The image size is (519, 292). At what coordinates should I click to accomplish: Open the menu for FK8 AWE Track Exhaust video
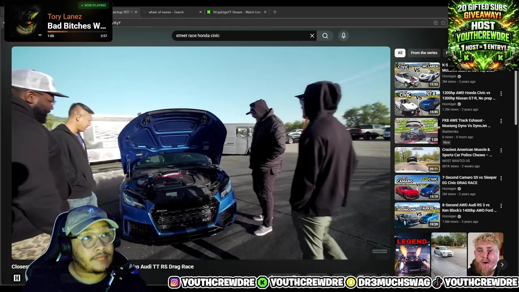point(501,121)
